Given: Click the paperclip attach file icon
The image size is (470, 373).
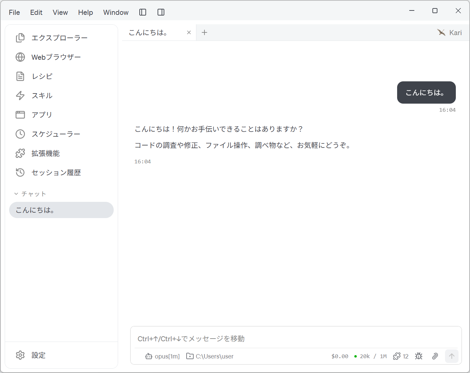Looking at the screenshot, I should point(435,356).
